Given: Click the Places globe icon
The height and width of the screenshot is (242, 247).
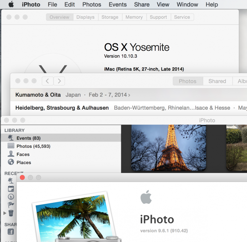Looking at the screenshot, I should [11, 162].
